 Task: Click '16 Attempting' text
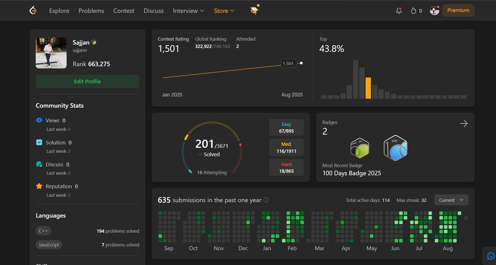212,173
